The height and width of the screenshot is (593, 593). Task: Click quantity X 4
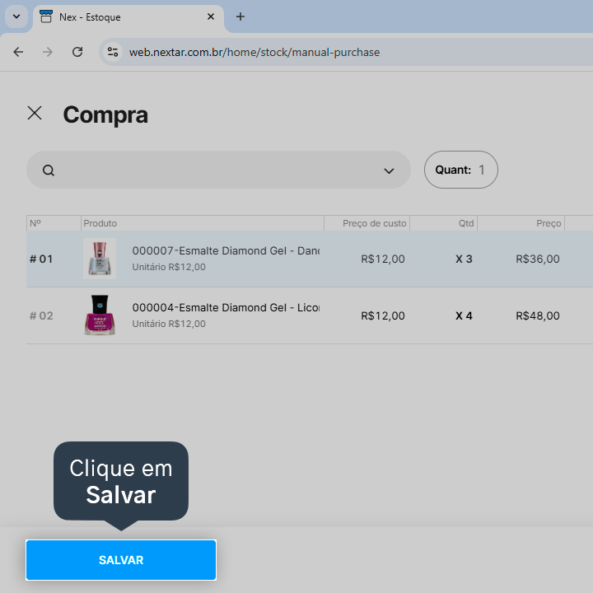(x=464, y=315)
